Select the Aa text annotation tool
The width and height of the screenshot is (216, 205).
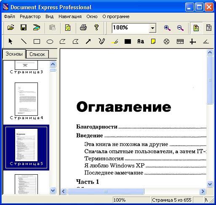point(141,41)
